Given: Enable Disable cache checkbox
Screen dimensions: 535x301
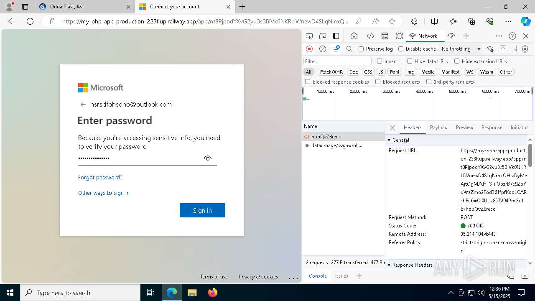Looking at the screenshot, I should coord(401,49).
